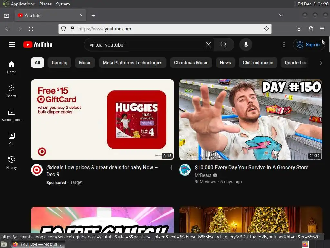Click the YouTube logo
Screen dimensions: 330x248
click(38, 45)
